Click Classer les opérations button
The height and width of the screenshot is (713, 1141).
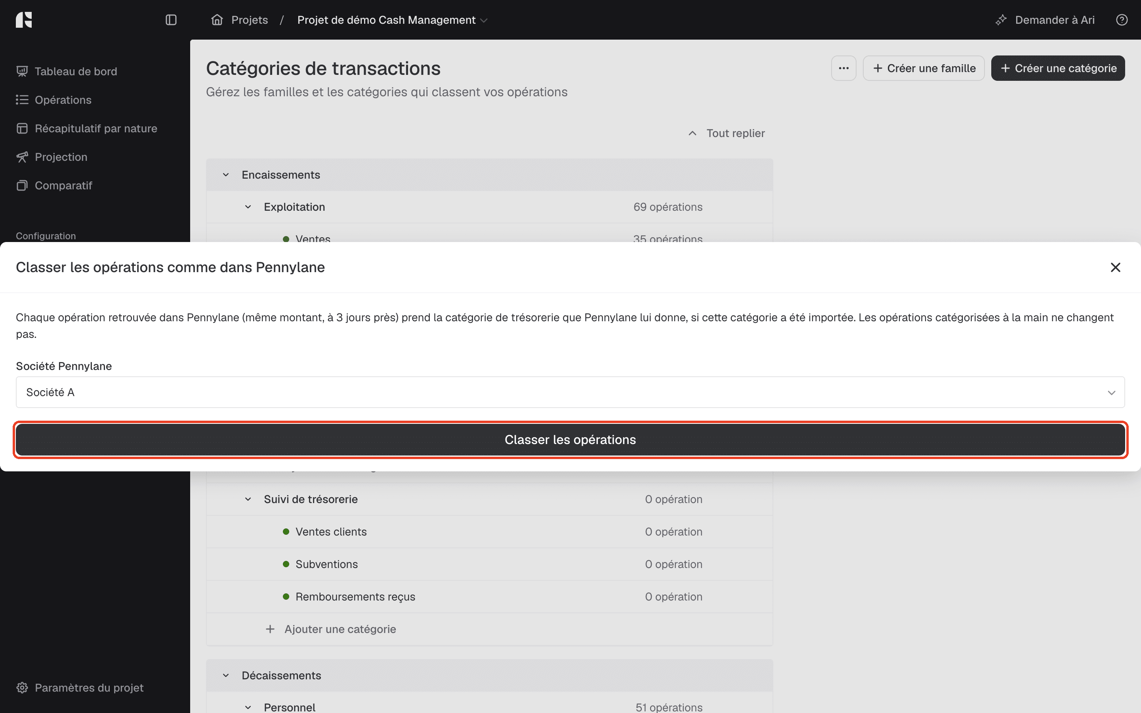coord(570,440)
